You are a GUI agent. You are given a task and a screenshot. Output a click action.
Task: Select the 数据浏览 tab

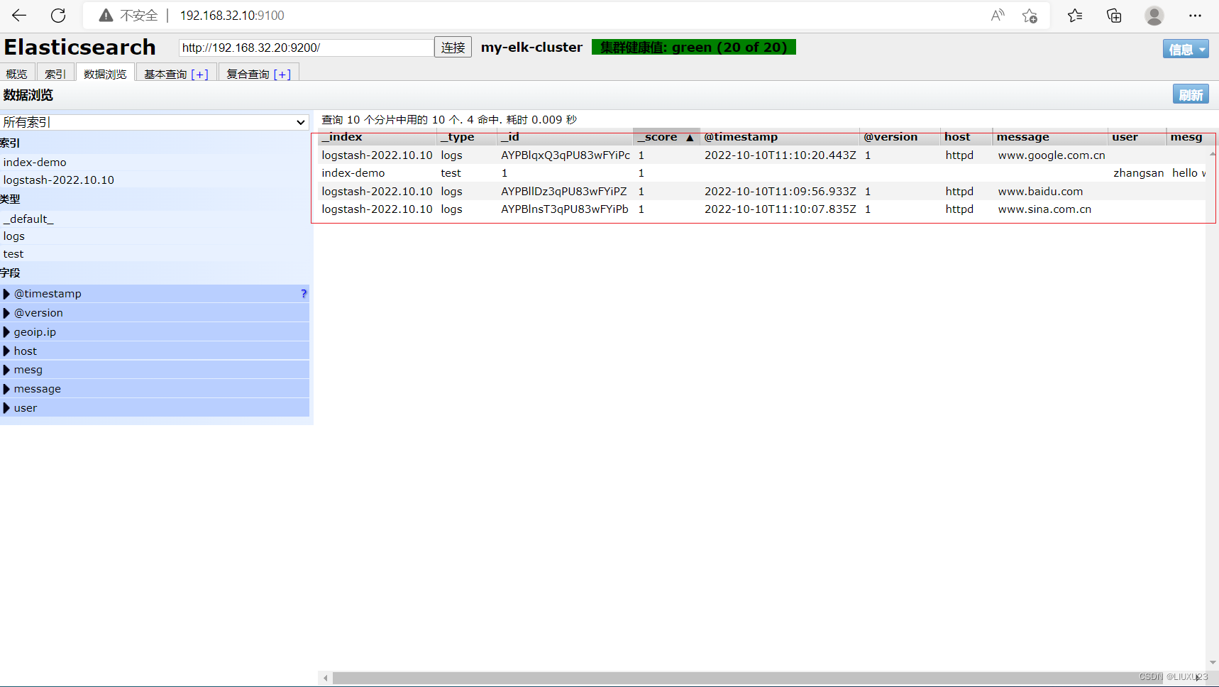click(105, 74)
